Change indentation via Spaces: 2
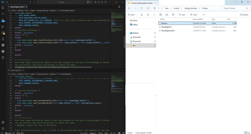 click(93, 133)
